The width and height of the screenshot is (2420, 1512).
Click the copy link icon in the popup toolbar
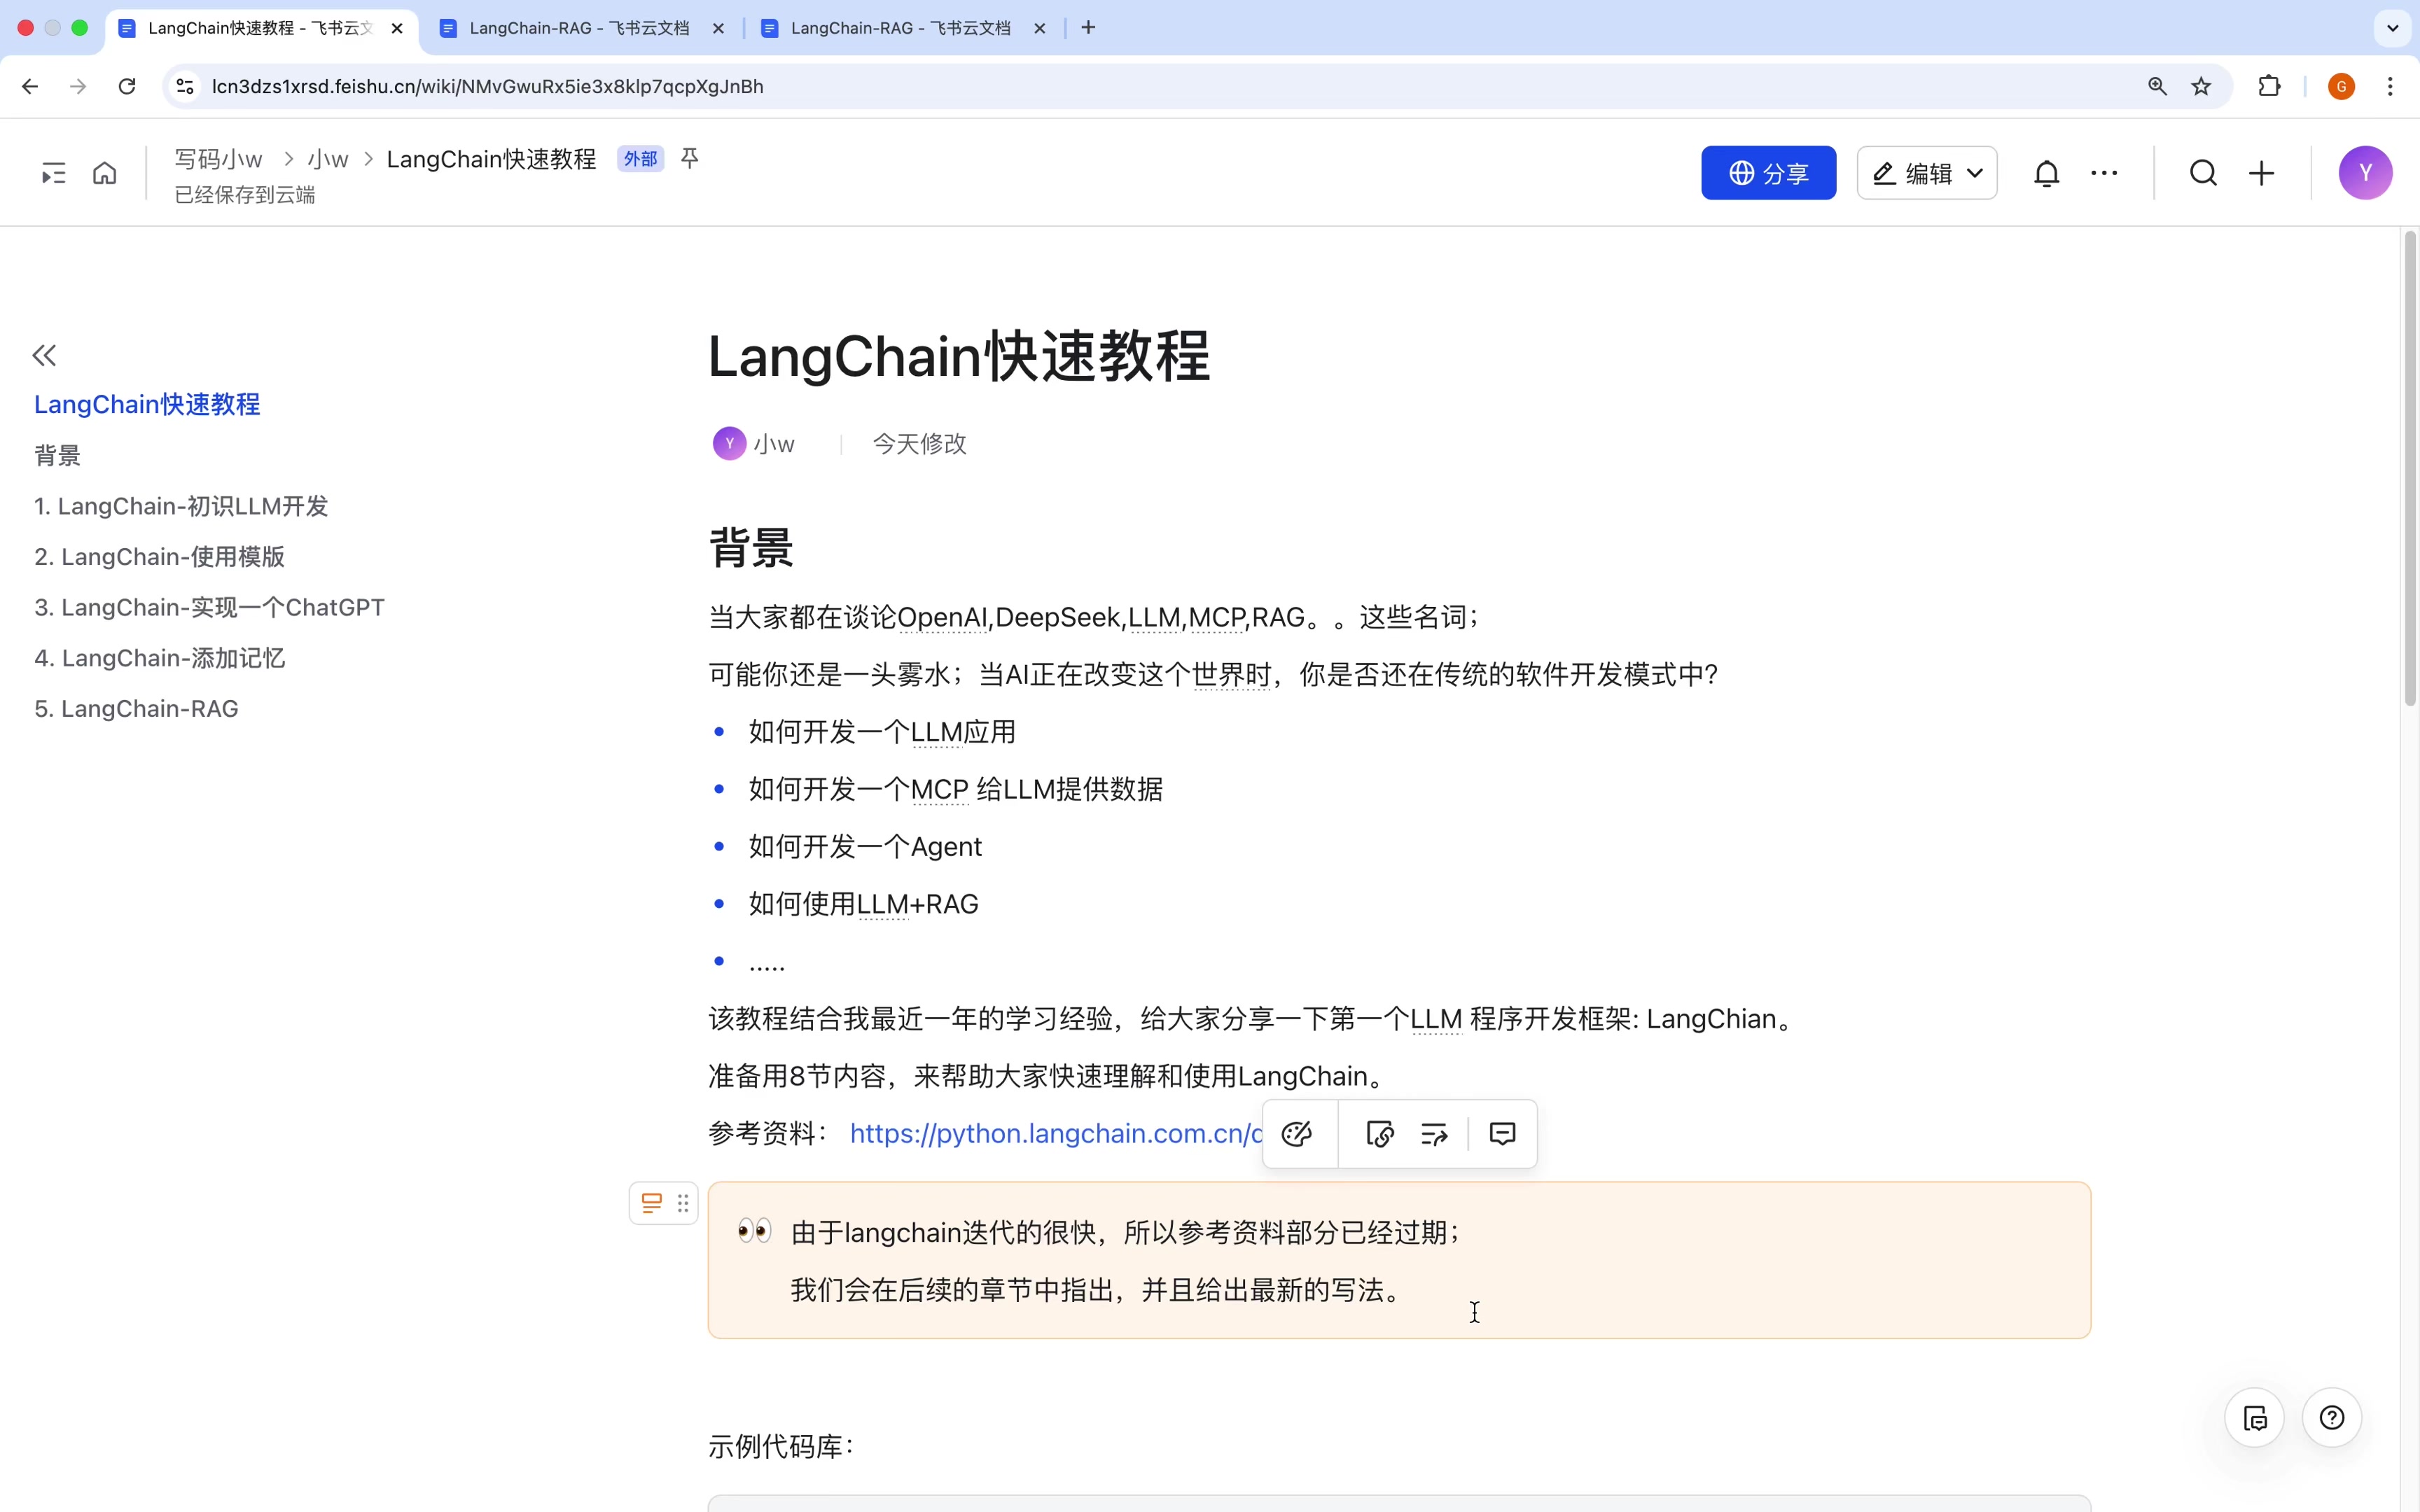pos(1379,1133)
